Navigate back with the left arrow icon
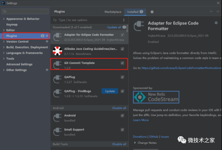Screen dimensions: 222x150 (211, 11)
